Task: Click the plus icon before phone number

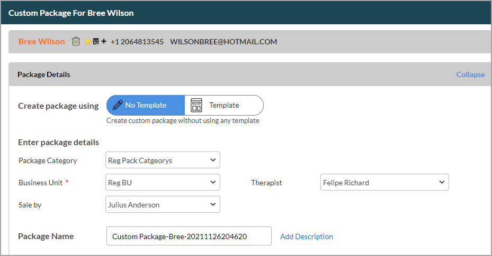Action: (x=104, y=41)
